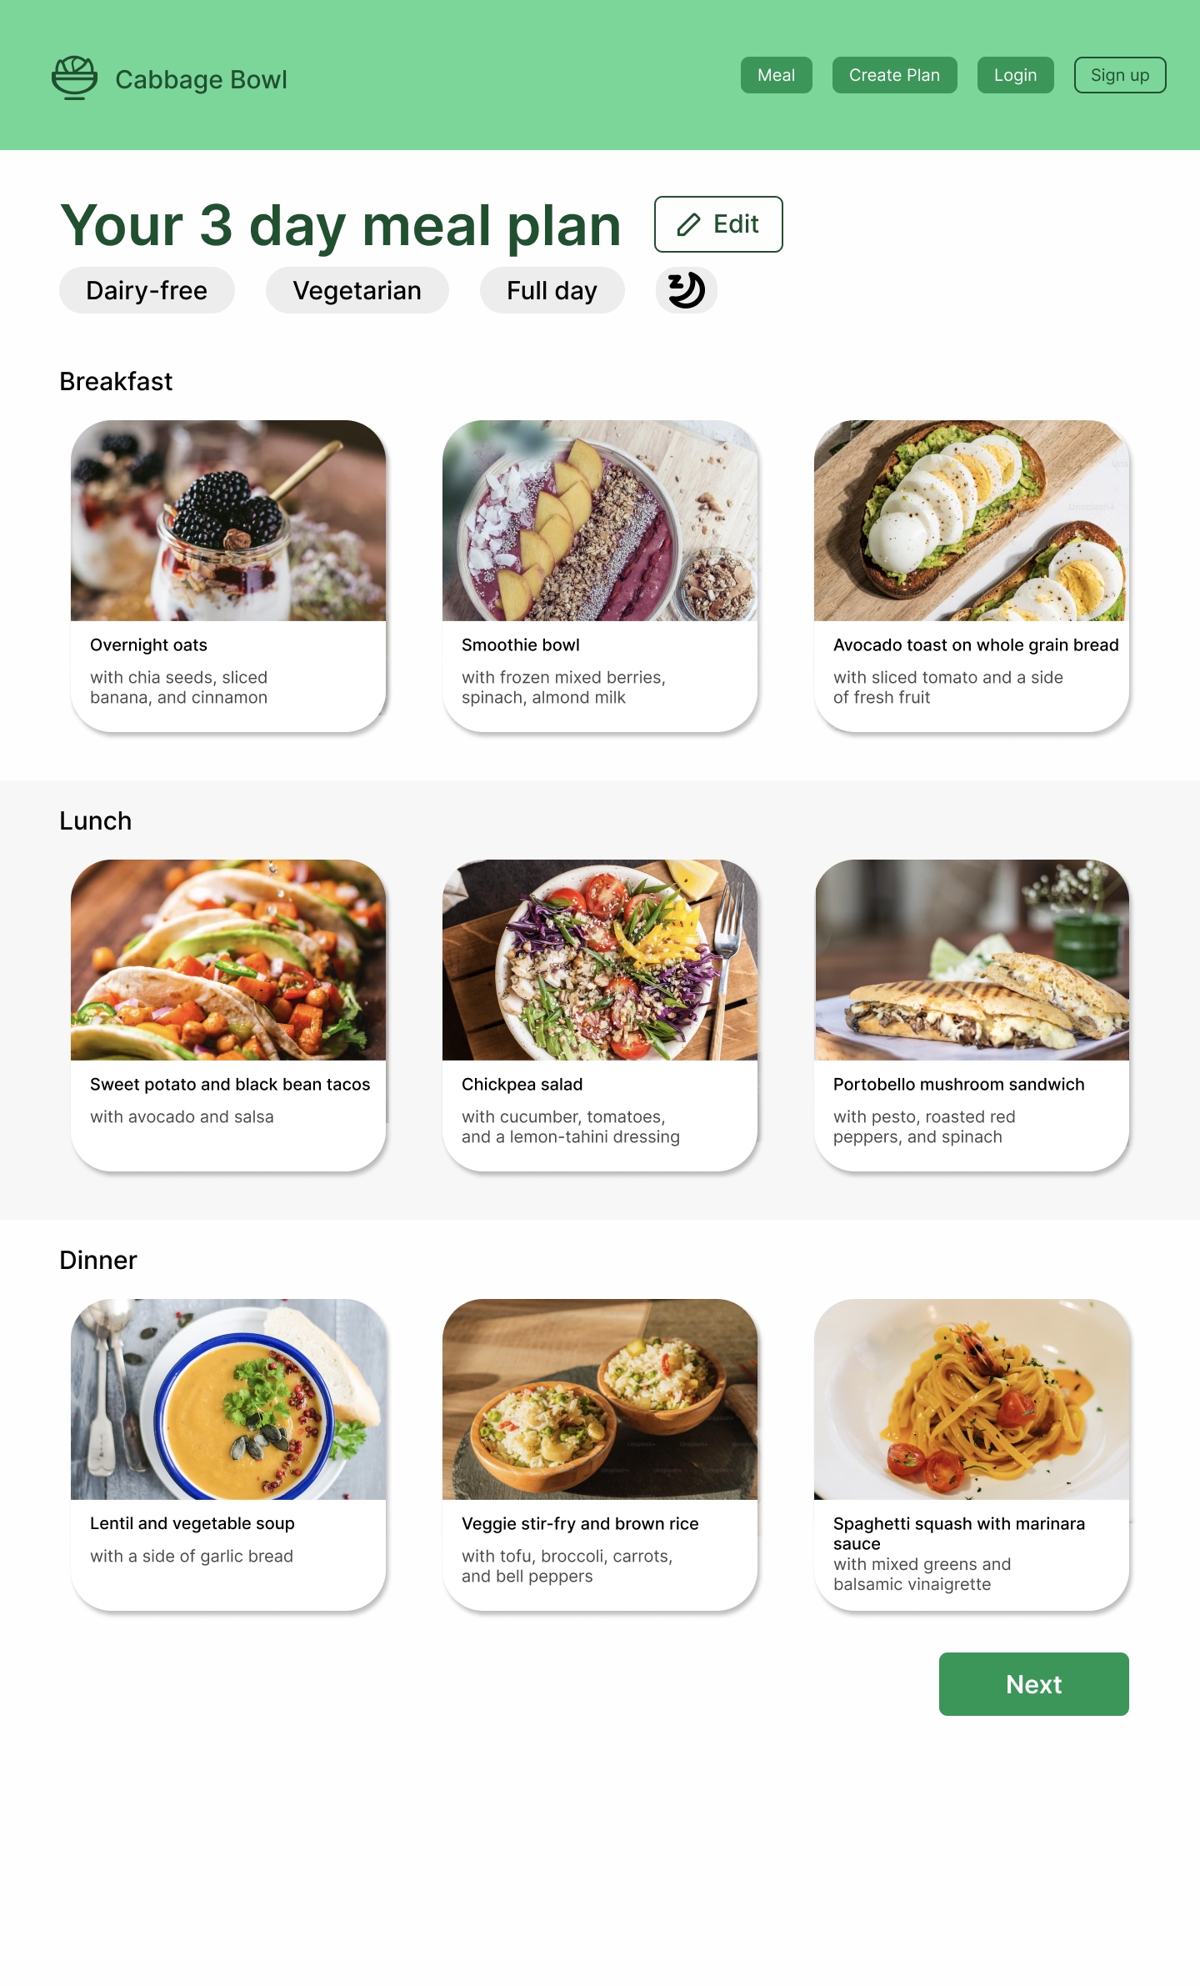Image resolution: width=1200 pixels, height=1986 pixels.
Task: Select Spaghetti squash with marinara photo
Action: (972, 1399)
